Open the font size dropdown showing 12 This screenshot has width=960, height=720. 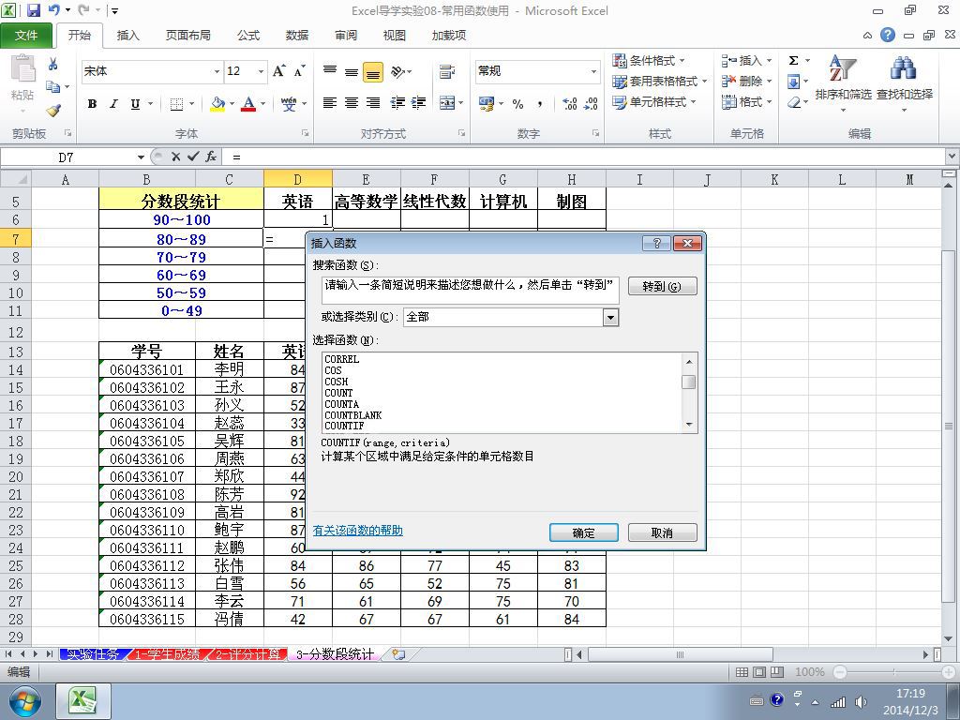(261, 71)
